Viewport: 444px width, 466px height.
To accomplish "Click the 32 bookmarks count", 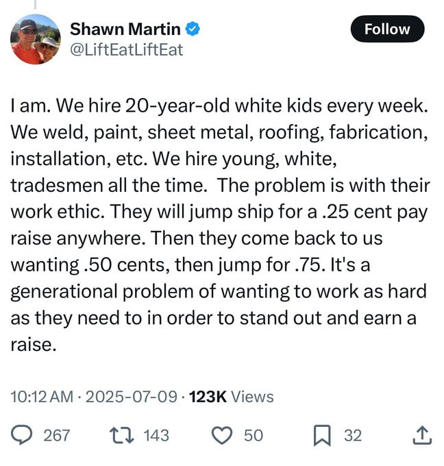I will click(353, 435).
